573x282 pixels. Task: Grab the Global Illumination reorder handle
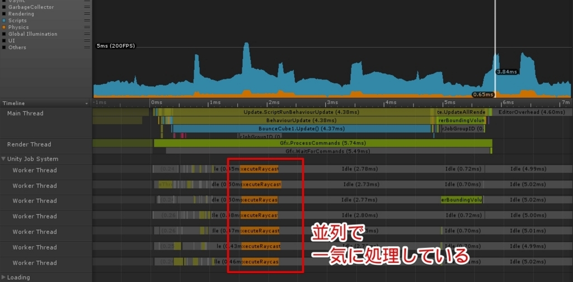(x=87, y=34)
